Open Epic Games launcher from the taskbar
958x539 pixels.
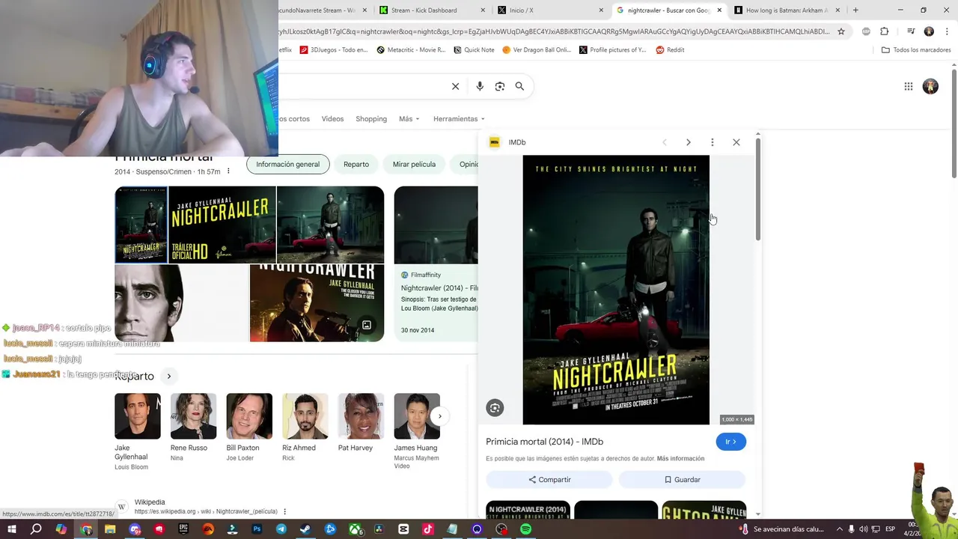[183, 529]
